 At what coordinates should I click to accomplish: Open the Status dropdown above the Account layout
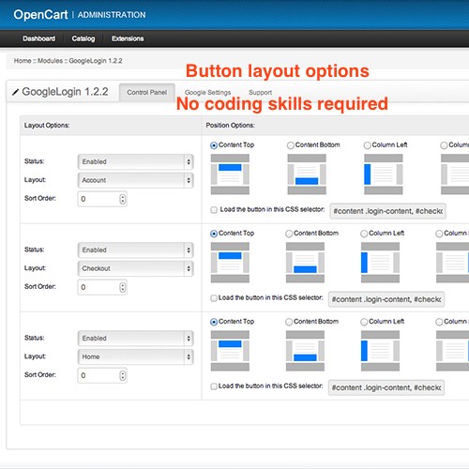coord(136,161)
